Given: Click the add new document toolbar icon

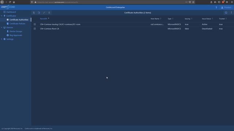Looking at the screenshot, I should 39,13.
